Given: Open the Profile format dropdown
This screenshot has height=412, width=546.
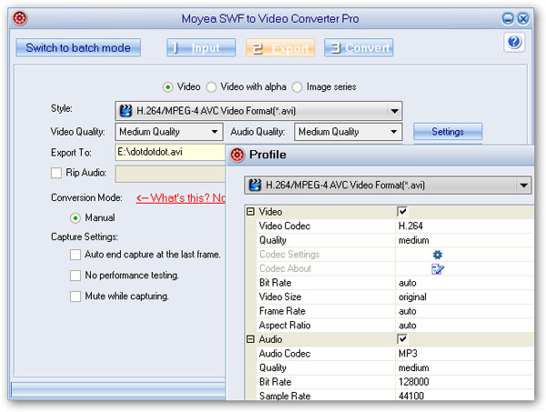Looking at the screenshot, I should [523, 186].
